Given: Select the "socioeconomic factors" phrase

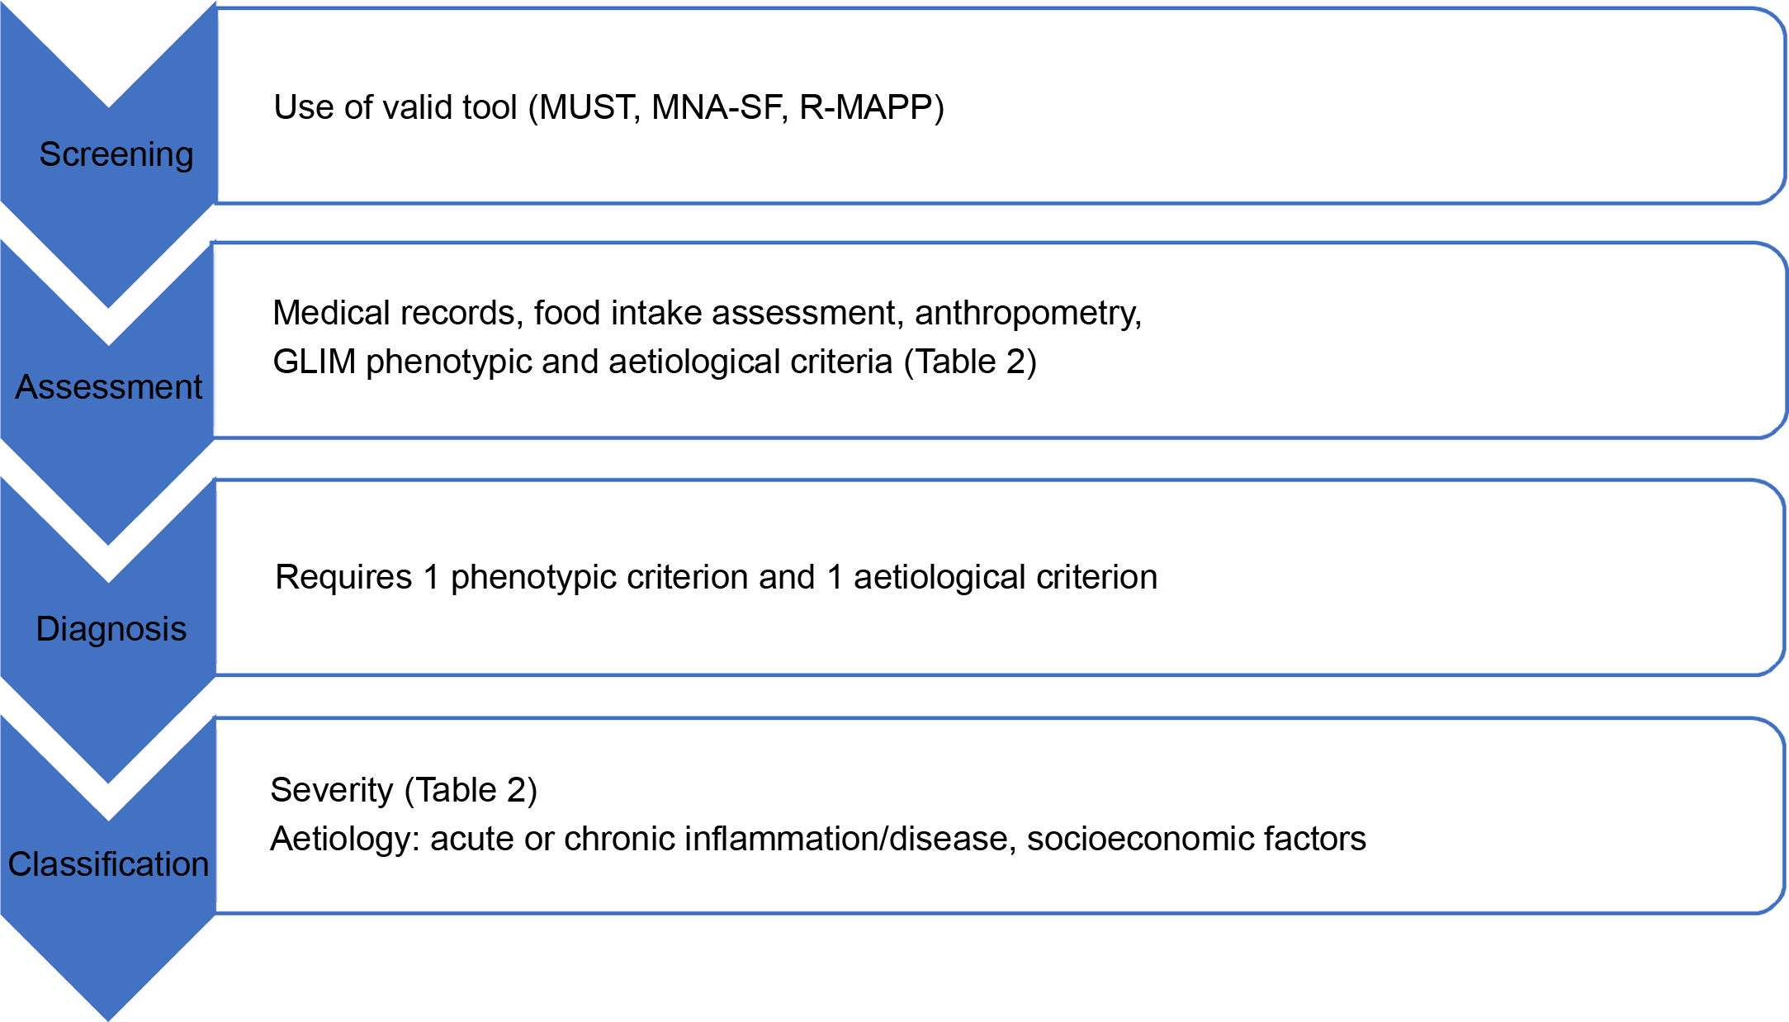Looking at the screenshot, I should click(1195, 839).
